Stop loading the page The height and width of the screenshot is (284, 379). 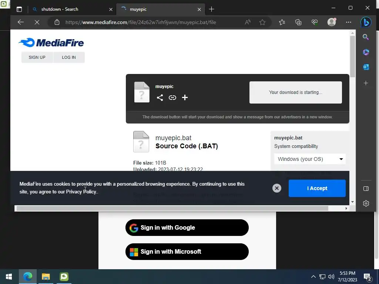pyautogui.click(x=37, y=22)
